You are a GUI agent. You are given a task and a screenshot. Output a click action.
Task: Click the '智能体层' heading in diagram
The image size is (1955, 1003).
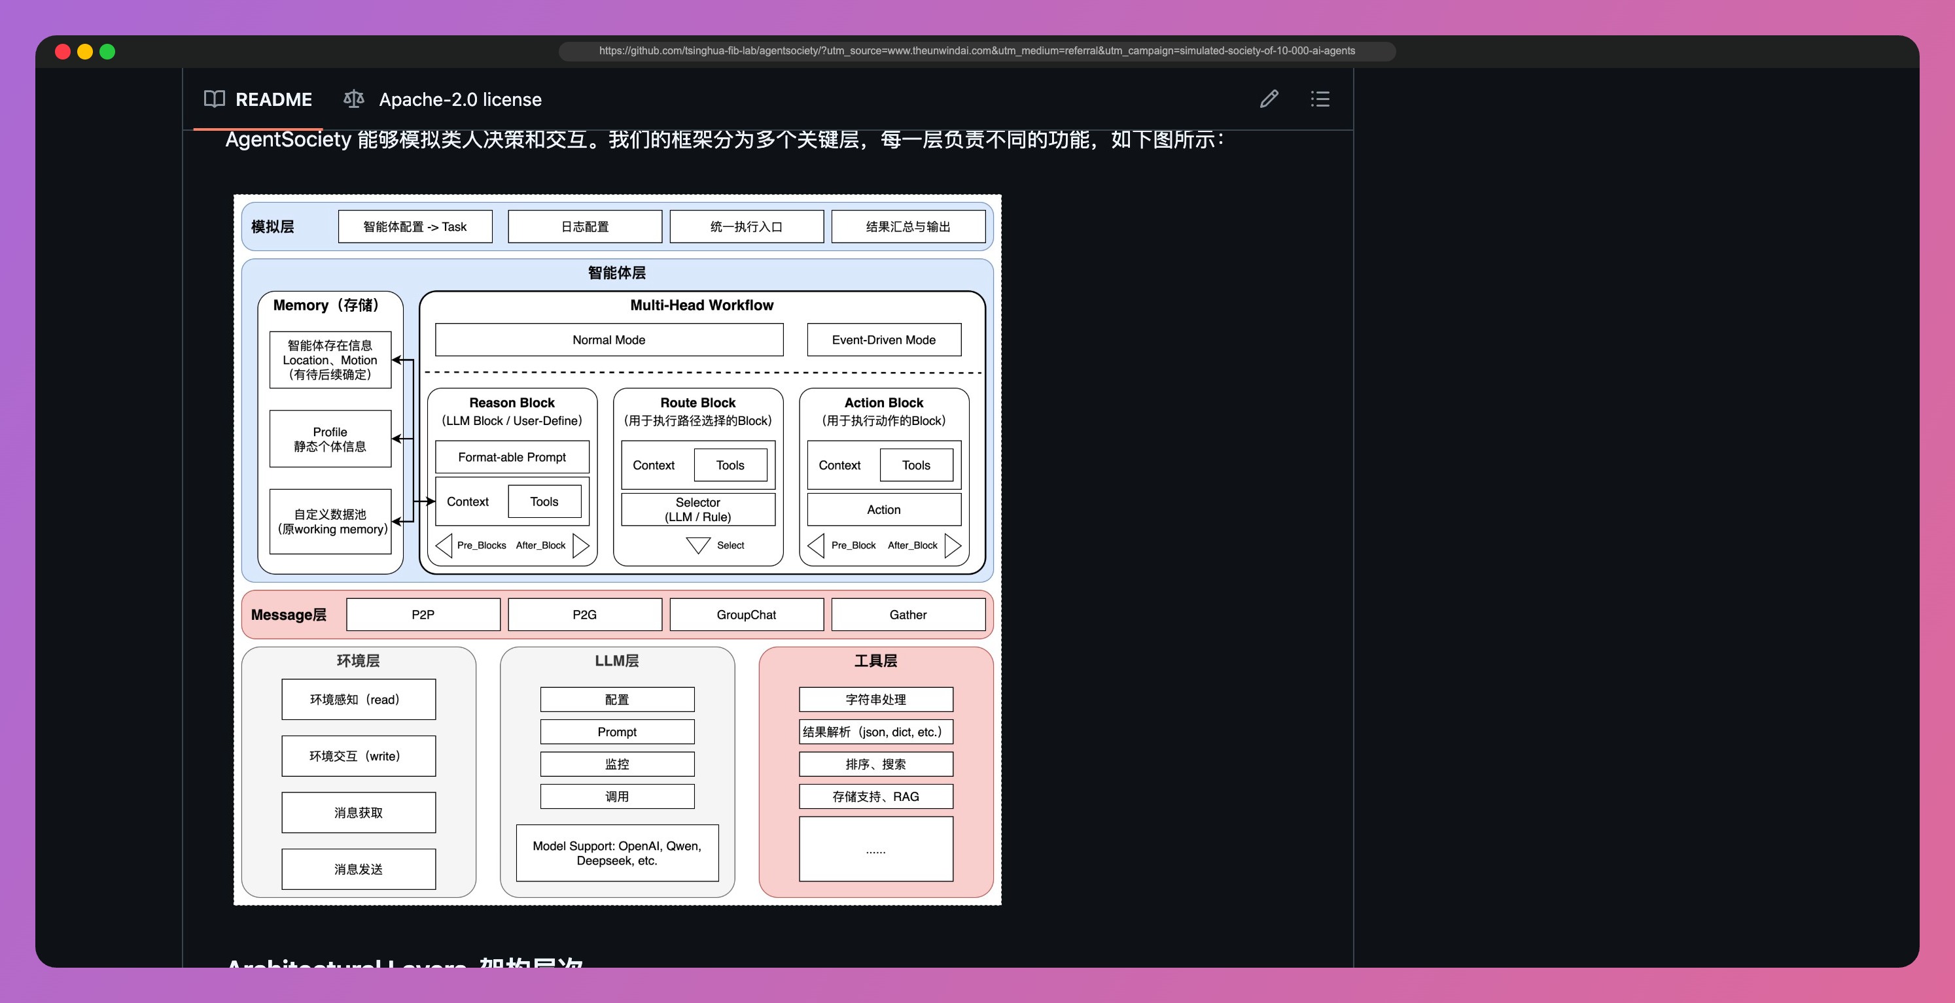point(617,273)
